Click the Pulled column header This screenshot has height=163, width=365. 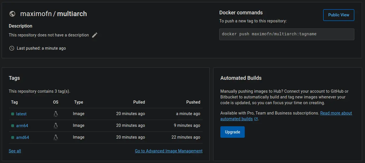(x=139, y=102)
